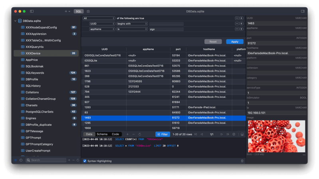Click the sidebar list view icon
The image size is (319, 179).
tap(16, 160)
